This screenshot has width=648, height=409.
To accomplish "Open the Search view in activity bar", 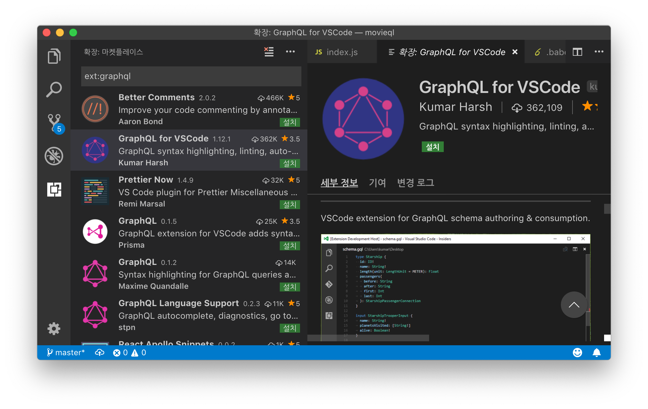I will tap(54, 90).
